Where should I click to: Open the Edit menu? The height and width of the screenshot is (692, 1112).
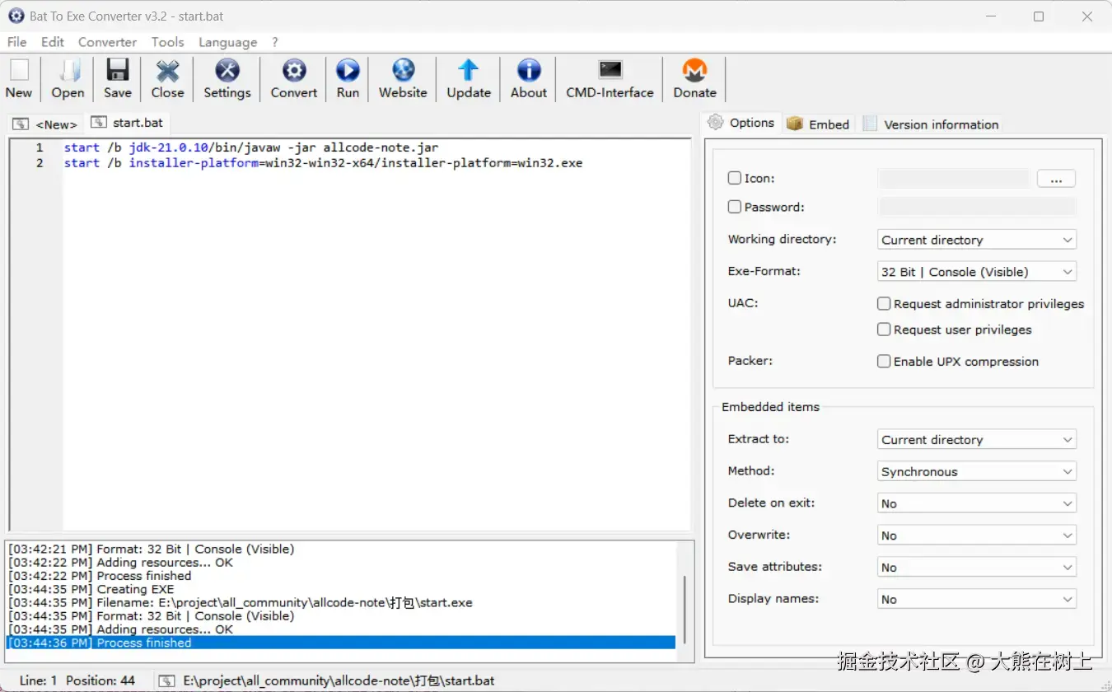[53, 42]
